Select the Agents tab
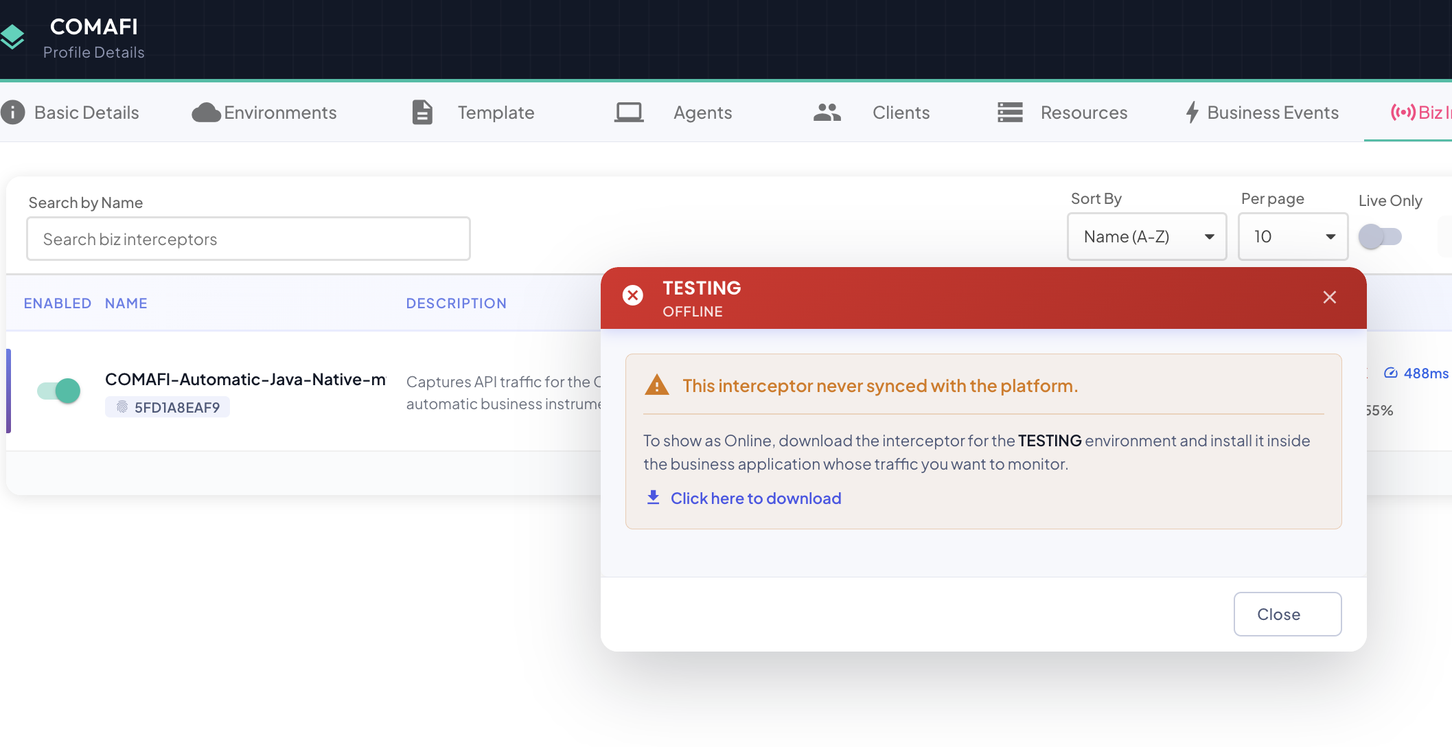 coord(673,113)
